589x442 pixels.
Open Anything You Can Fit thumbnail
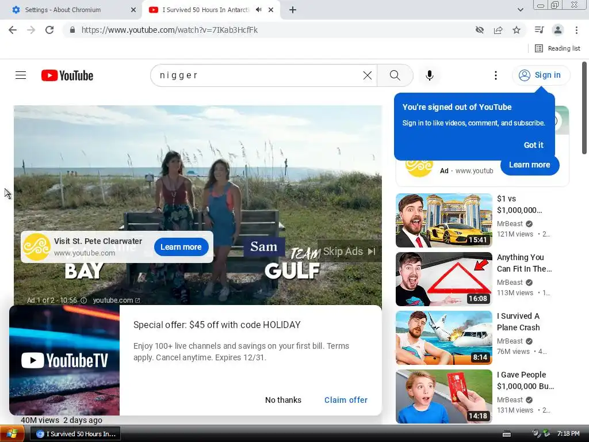pos(444,279)
